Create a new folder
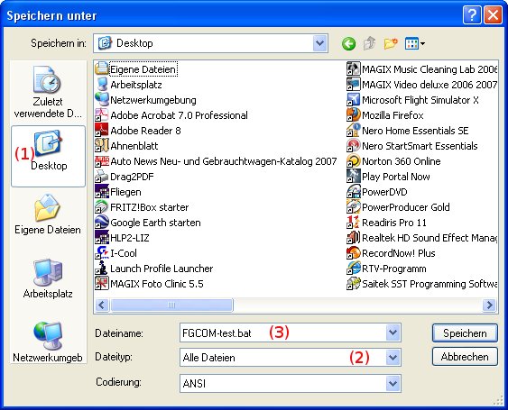 [391, 43]
